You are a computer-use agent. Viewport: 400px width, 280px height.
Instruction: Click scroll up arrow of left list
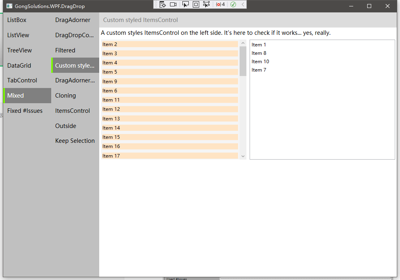click(x=243, y=43)
